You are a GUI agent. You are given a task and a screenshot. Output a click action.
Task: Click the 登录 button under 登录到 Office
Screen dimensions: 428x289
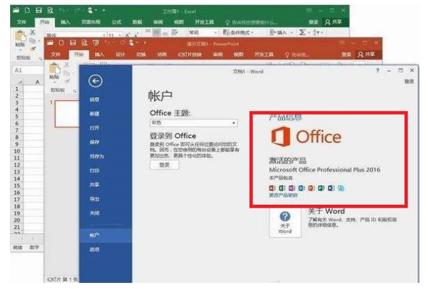164,165
